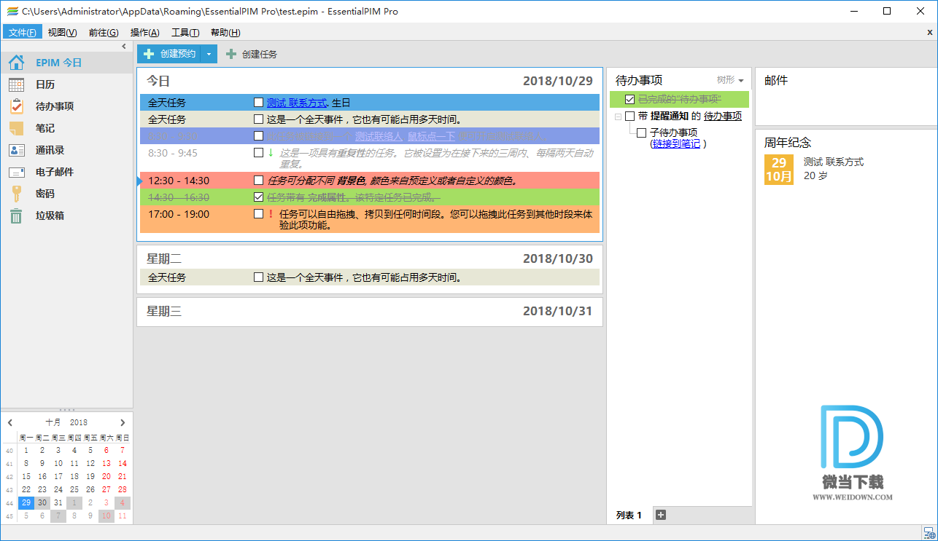The height and width of the screenshot is (541, 938).
Task: Click the 星期二 day header
Action: click(164, 258)
